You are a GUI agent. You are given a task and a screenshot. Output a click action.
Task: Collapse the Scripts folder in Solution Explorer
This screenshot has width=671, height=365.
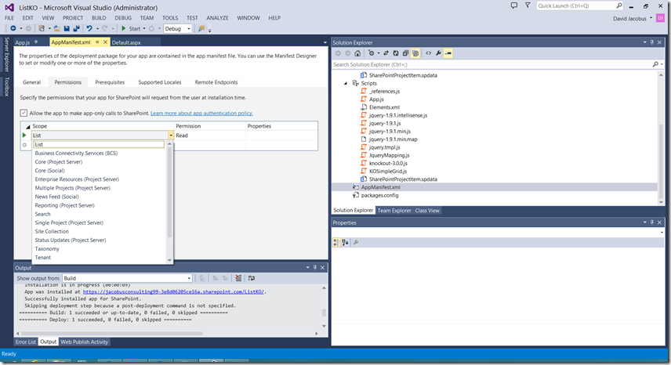coord(346,83)
